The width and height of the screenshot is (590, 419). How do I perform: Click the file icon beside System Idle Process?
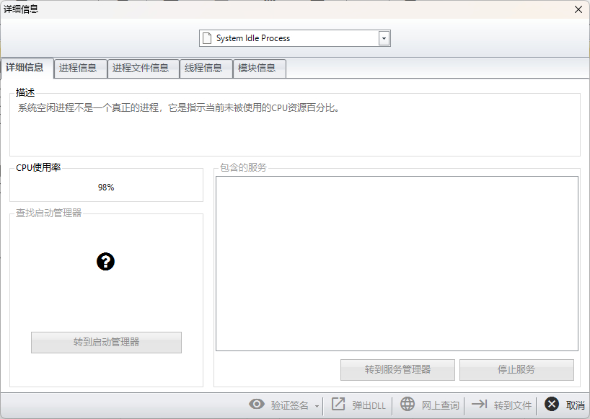point(206,38)
